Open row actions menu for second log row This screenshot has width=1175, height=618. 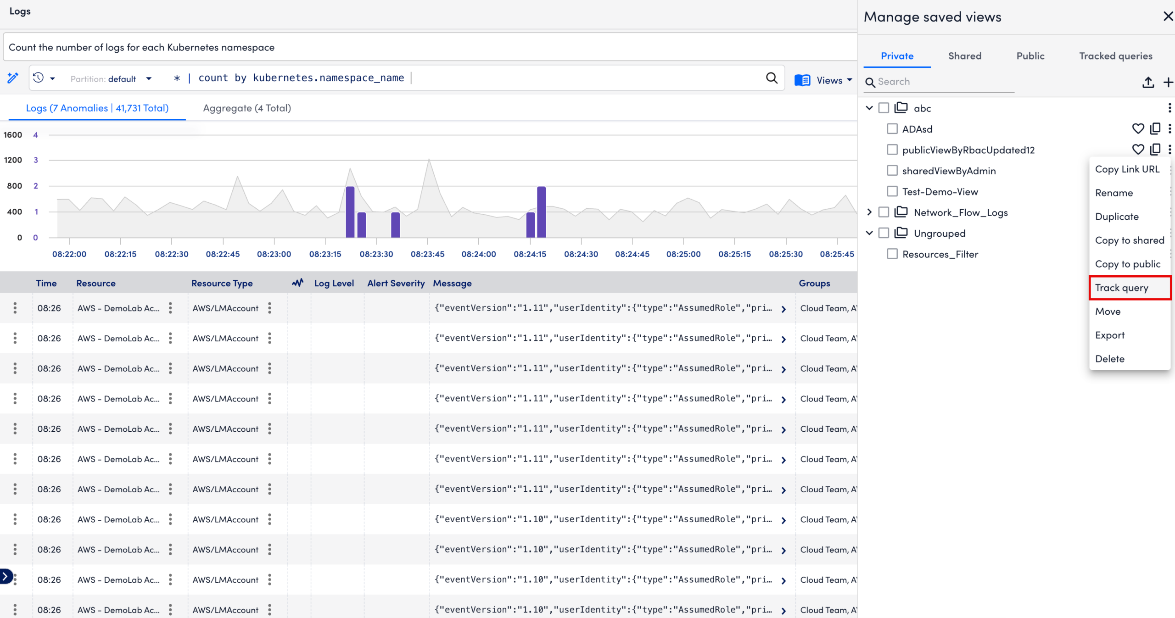(x=15, y=338)
